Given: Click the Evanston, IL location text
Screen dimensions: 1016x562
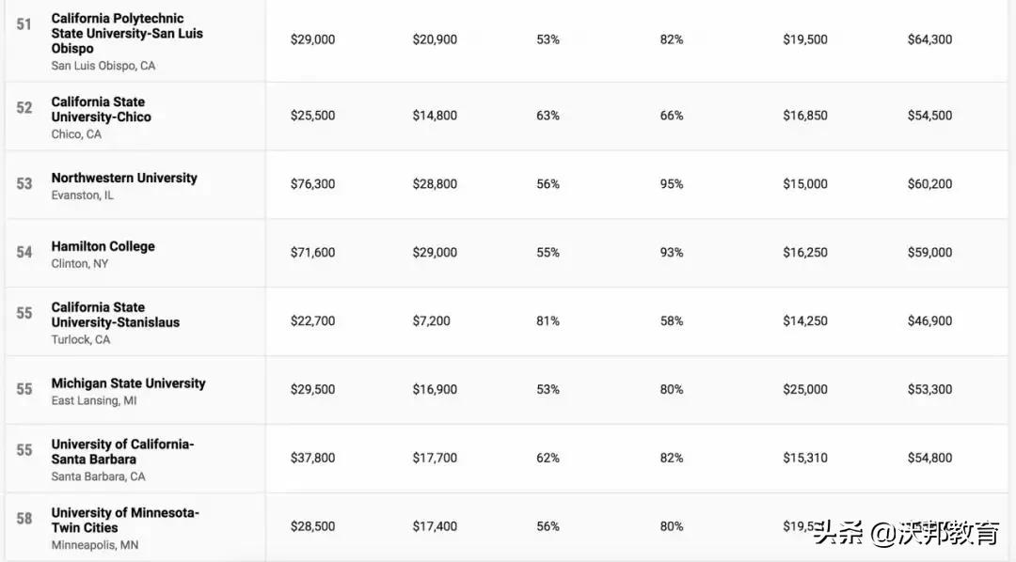Looking at the screenshot, I should (82, 195).
